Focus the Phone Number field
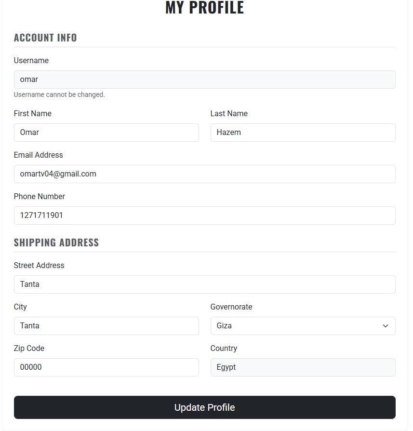413x431 pixels. (204, 215)
